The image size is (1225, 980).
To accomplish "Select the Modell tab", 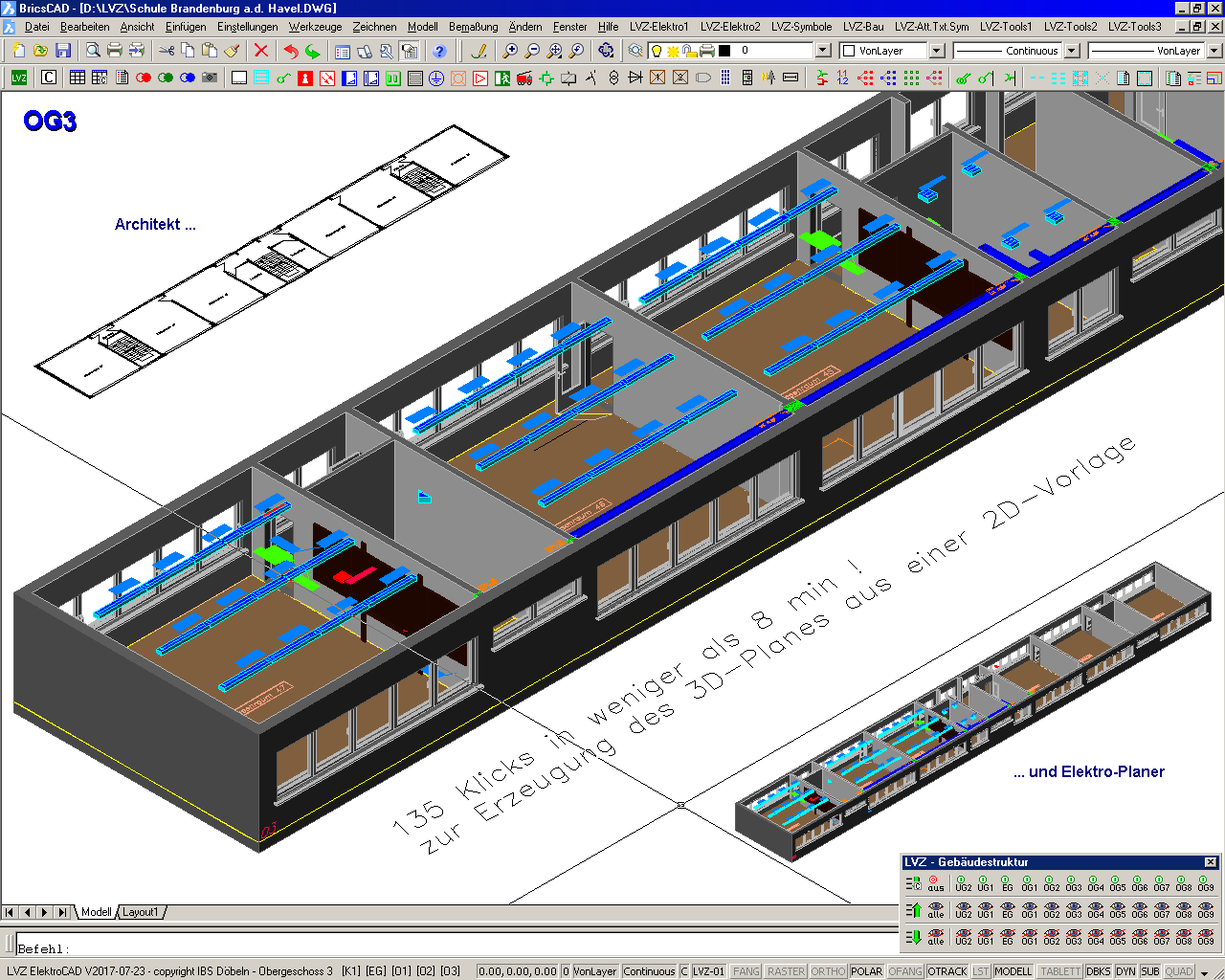I will click(96, 912).
